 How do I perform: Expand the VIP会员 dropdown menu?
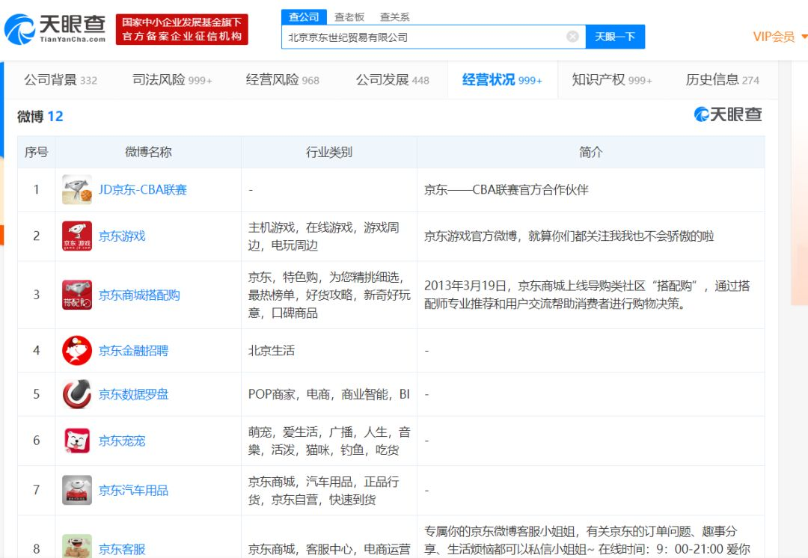pos(780,37)
